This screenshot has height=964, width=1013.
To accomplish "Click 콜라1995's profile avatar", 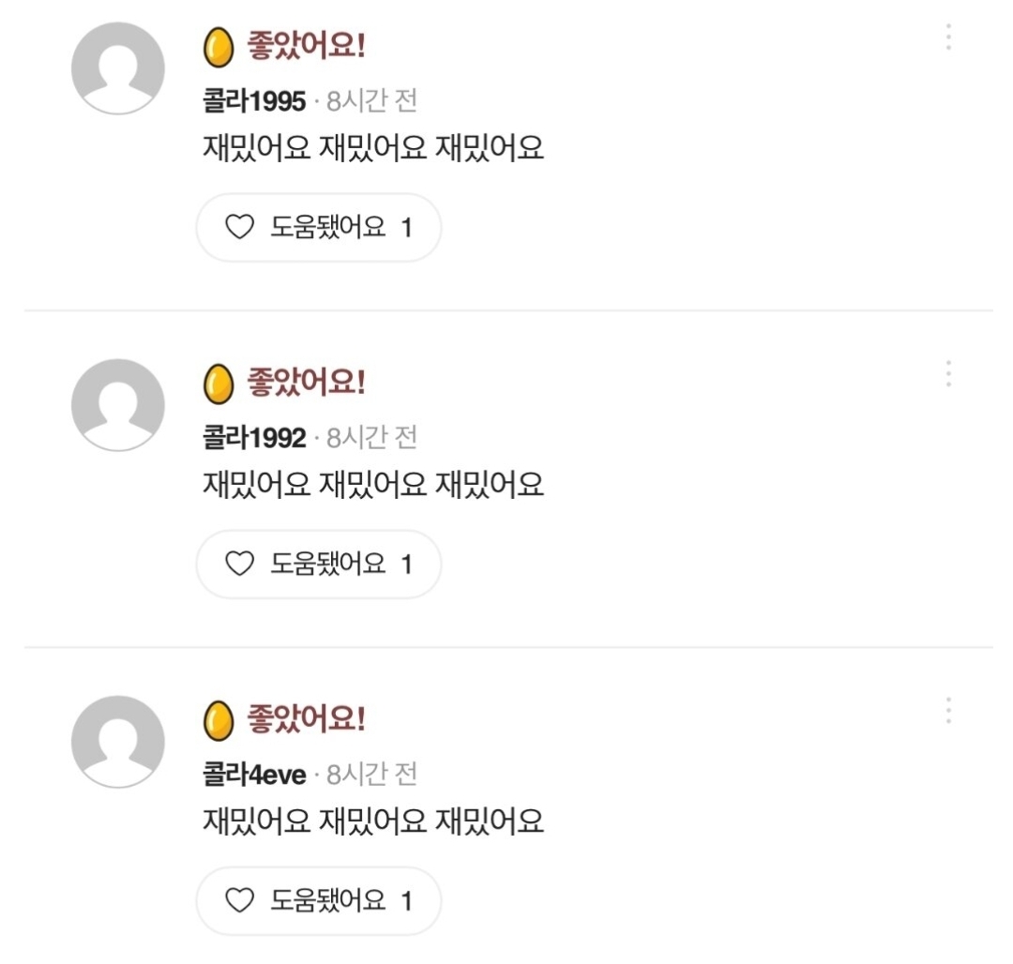I will (x=118, y=68).
